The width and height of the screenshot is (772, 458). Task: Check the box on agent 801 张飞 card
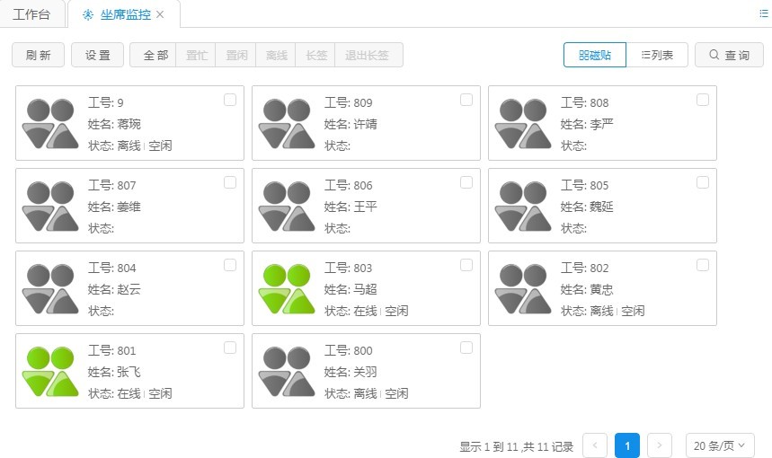230,348
